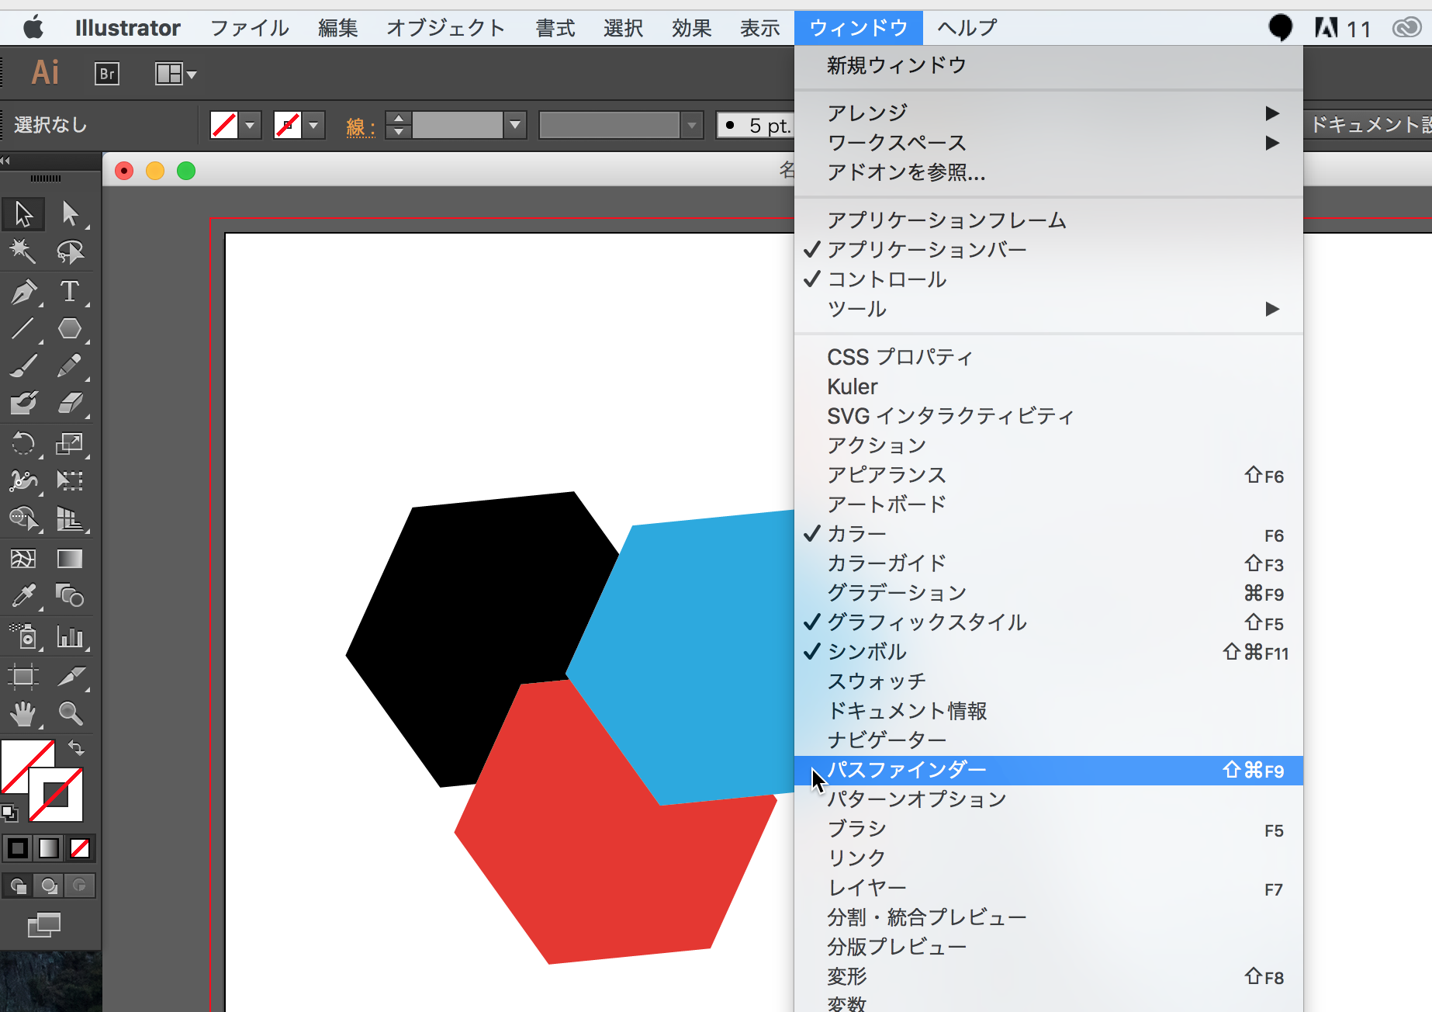Viewport: 1432px width, 1012px height.
Task: Switch to Draw Behind mode
Action: click(x=49, y=885)
